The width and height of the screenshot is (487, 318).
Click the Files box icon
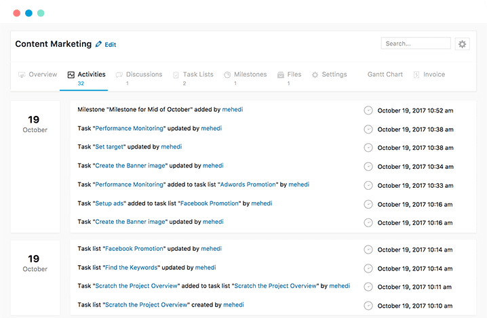coord(280,75)
